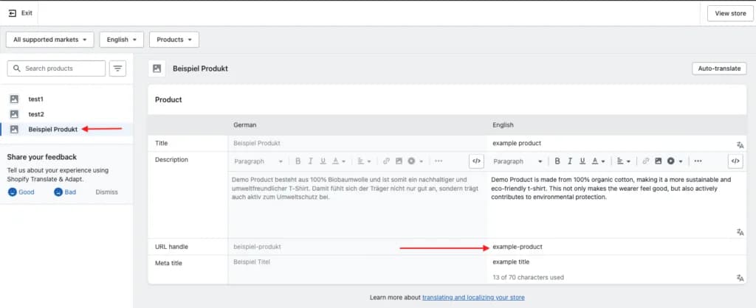Open more options in the English editor toolbar

(698, 161)
